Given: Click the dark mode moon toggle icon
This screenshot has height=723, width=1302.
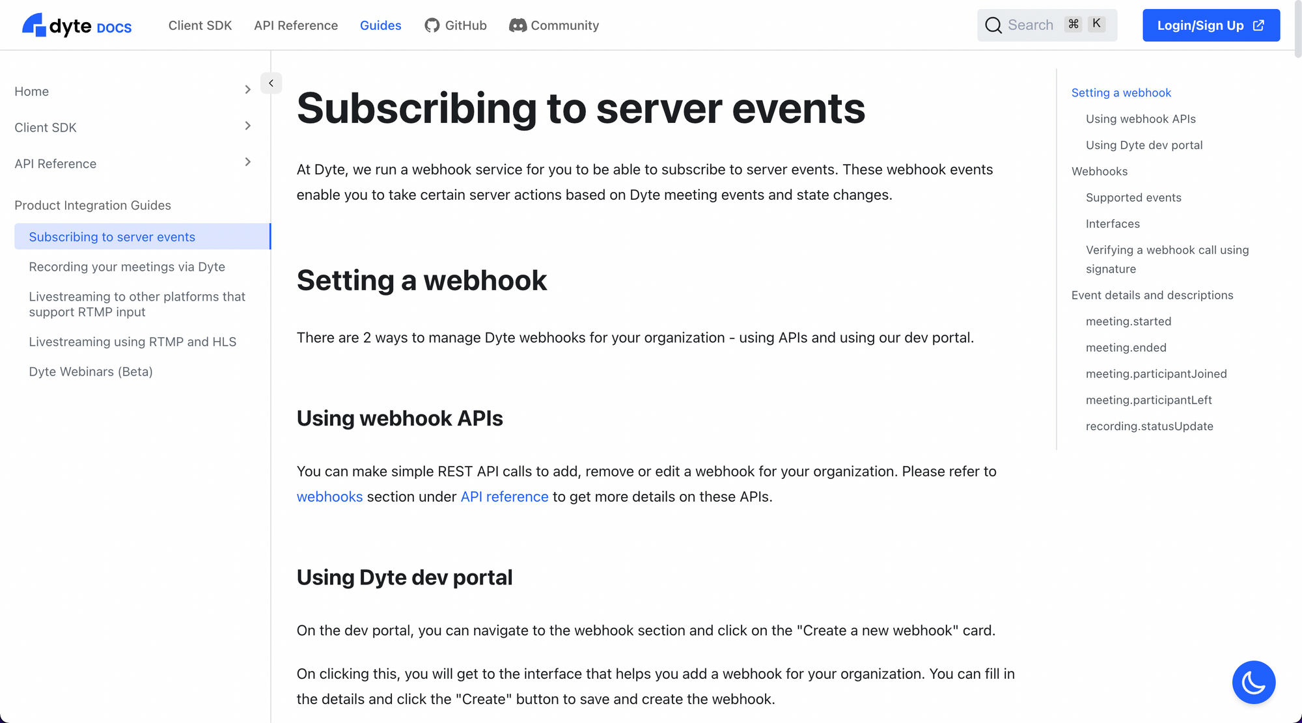Looking at the screenshot, I should [x=1254, y=682].
